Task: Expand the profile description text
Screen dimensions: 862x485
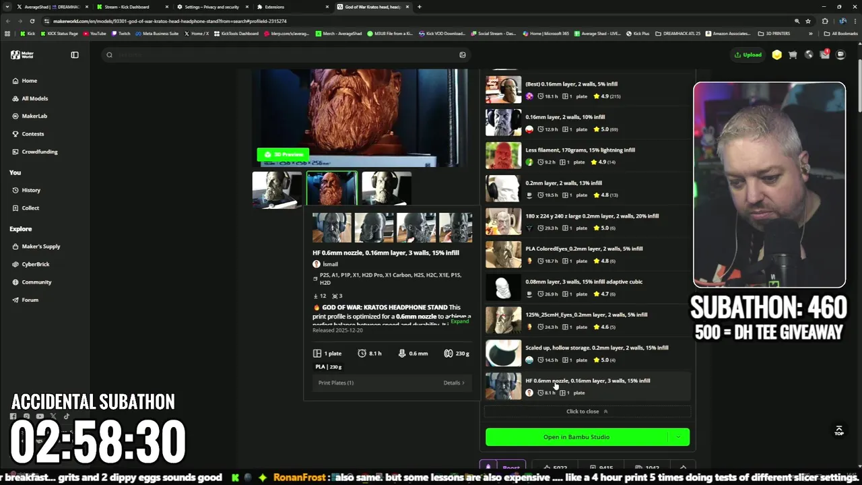Action: 460,321
